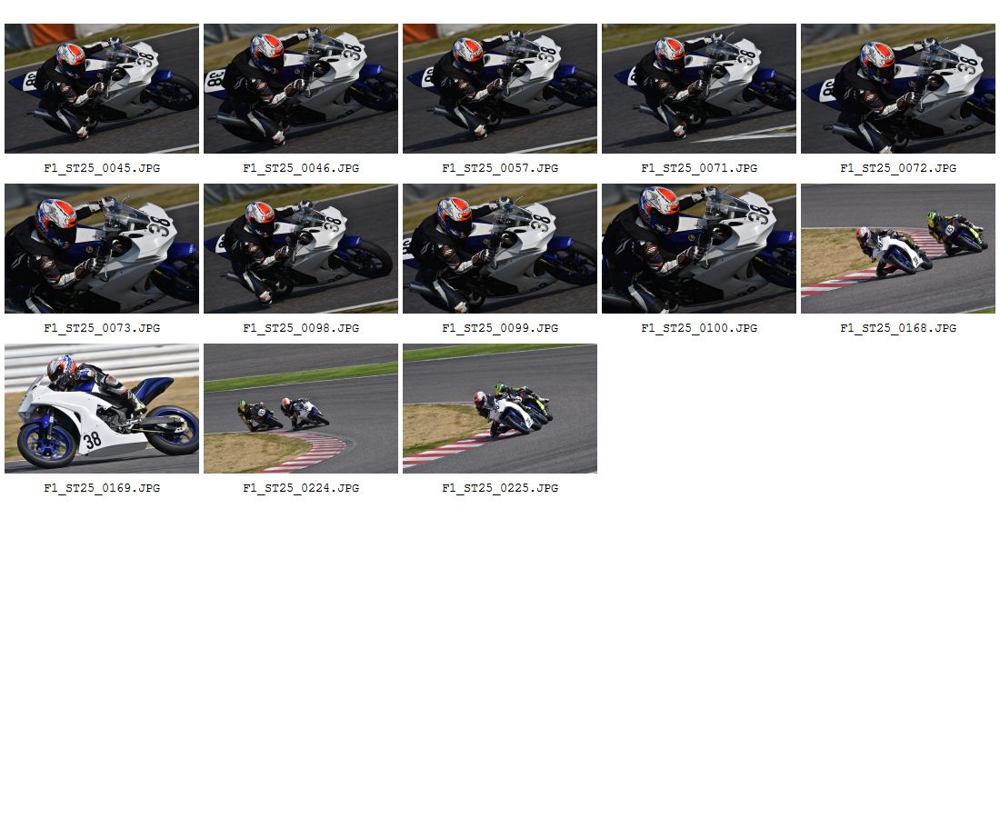This screenshot has height=818, width=1000.
Task: Click the F1_ST25_0045.JPG filename label
Action: [x=102, y=168]
